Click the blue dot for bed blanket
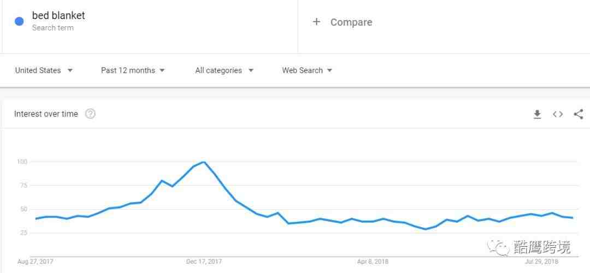The width and height of the screenshot is (590, 273). (19, 21)
